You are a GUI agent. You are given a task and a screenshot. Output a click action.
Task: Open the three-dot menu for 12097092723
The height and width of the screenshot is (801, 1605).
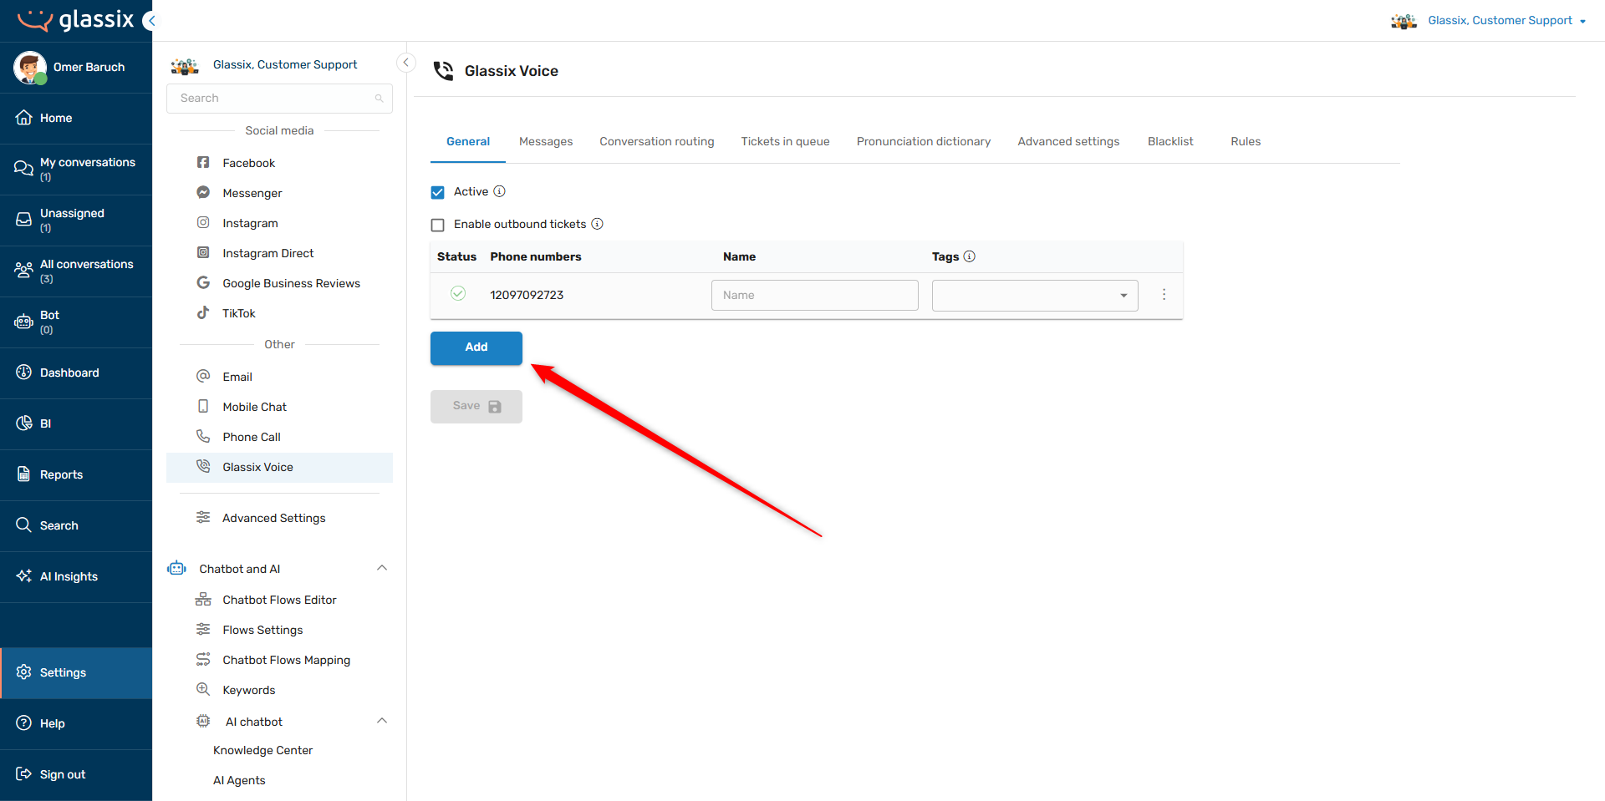coord(1164,295)
